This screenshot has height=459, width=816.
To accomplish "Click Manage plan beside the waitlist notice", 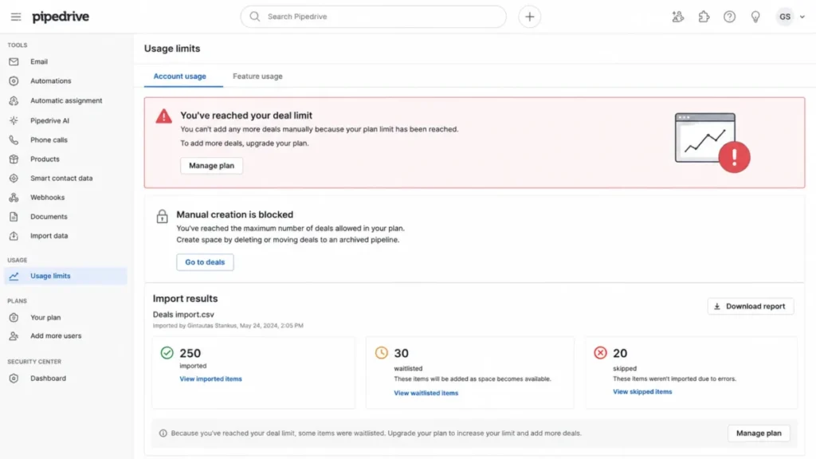I will click(759, 433).
